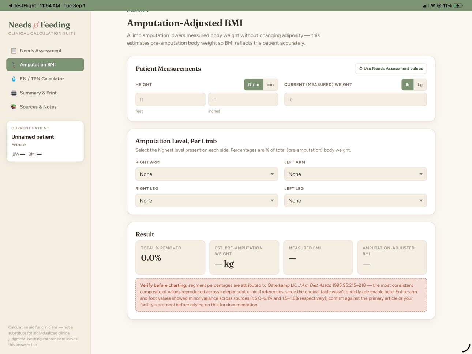Click the Sources & Notes books icon

pyautogui.click(x=14, y=107)
